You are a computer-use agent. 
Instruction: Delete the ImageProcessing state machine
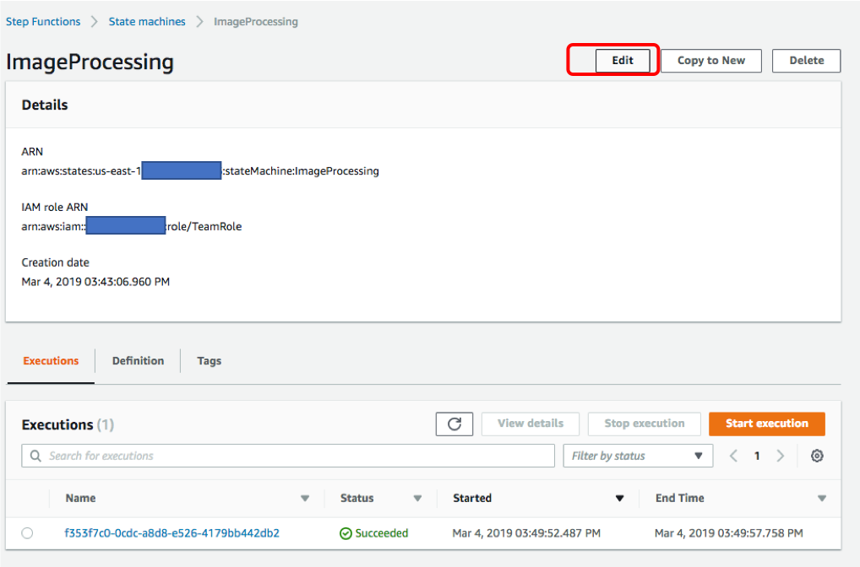click(x=806, y=61)
